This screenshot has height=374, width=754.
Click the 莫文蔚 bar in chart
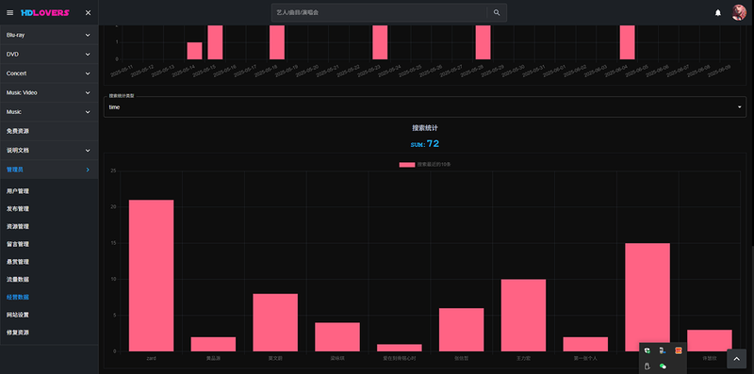coord(275,322)
